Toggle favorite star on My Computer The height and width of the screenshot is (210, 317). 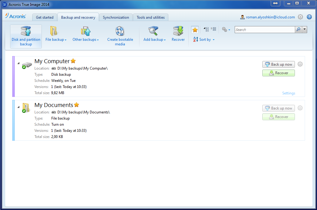[73, 61]
